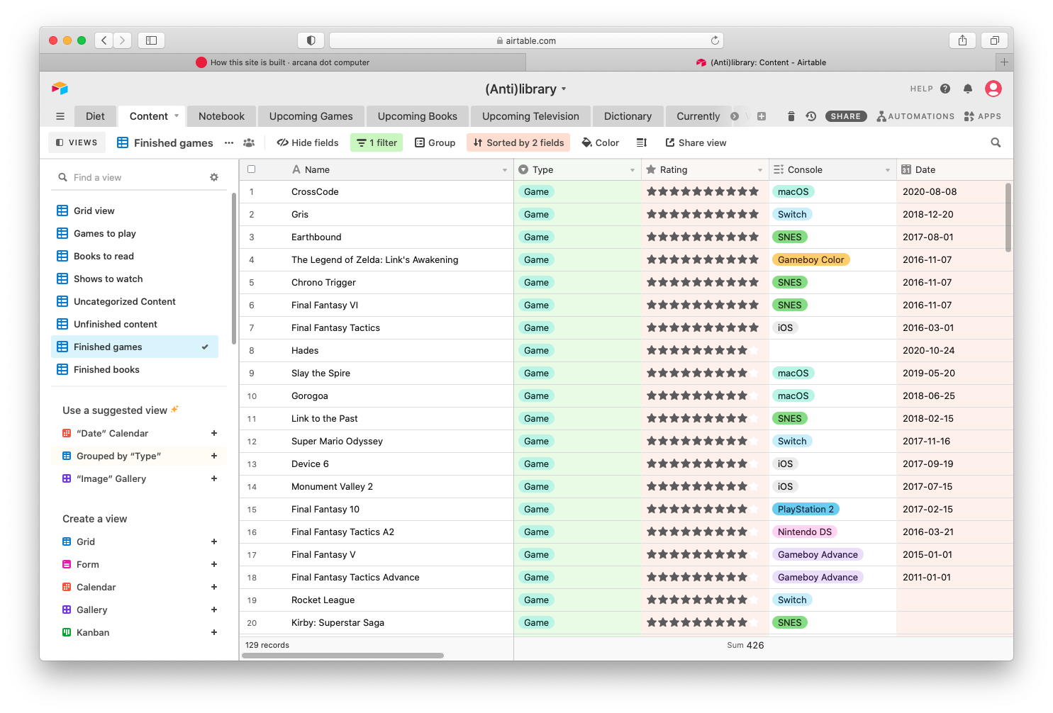Select the Shows to watch view

tap(135, 279)
